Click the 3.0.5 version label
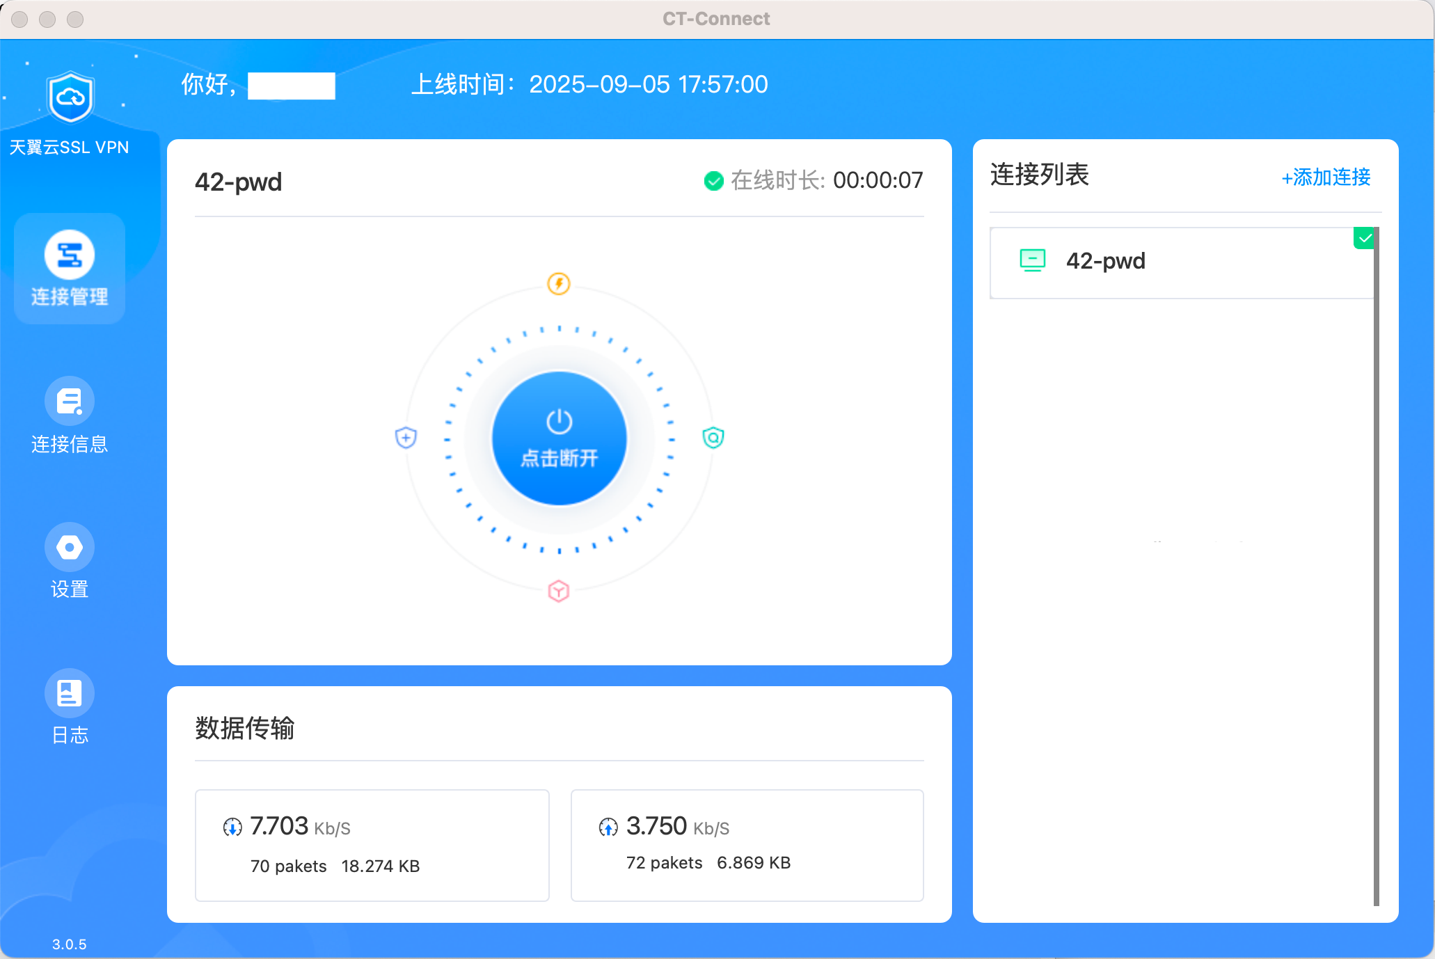1435x959 pixels. tap(70, 944)
